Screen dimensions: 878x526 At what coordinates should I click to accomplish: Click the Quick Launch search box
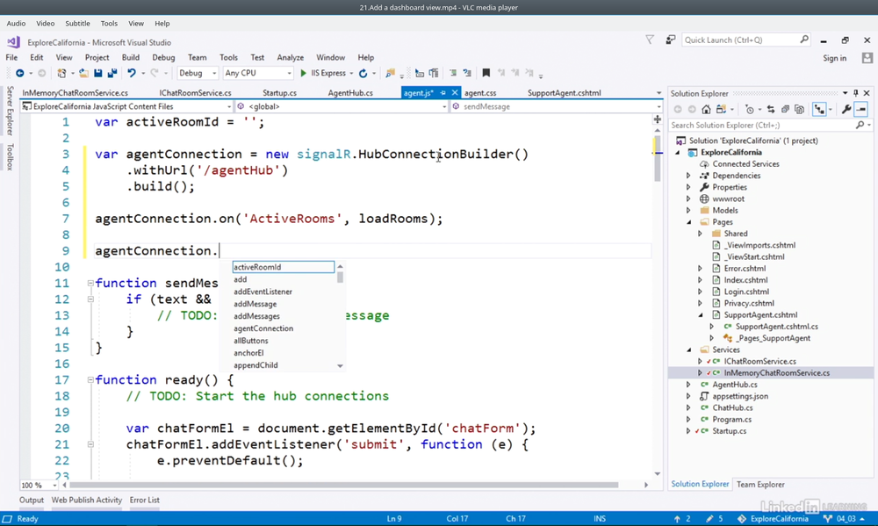(x=745, y=40)
